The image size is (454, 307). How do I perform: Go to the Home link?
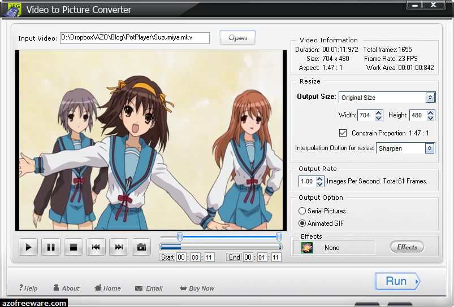pyautogui.click(x=108, y=288)
